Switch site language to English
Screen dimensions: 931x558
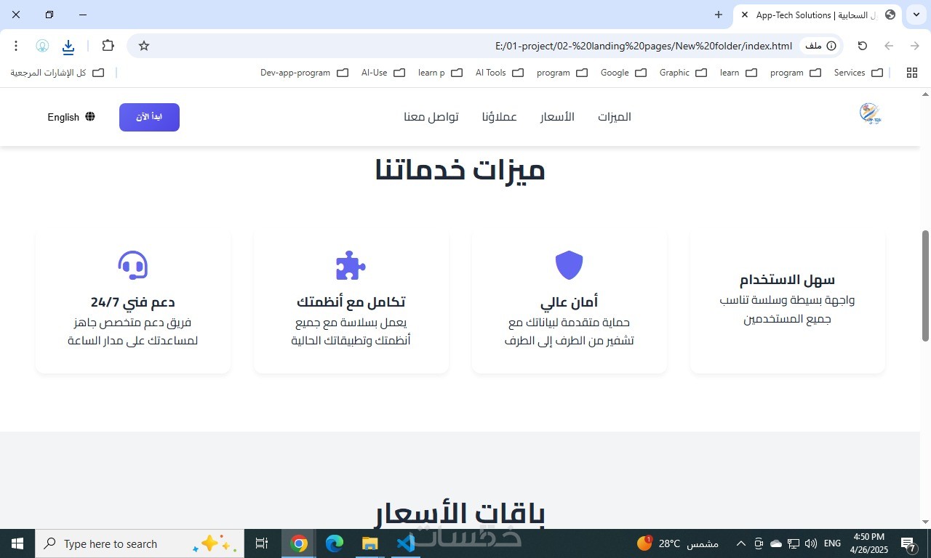point(71,117)
